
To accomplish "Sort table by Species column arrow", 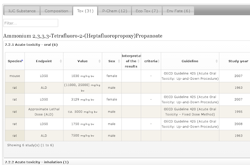I will pos(22,60).
